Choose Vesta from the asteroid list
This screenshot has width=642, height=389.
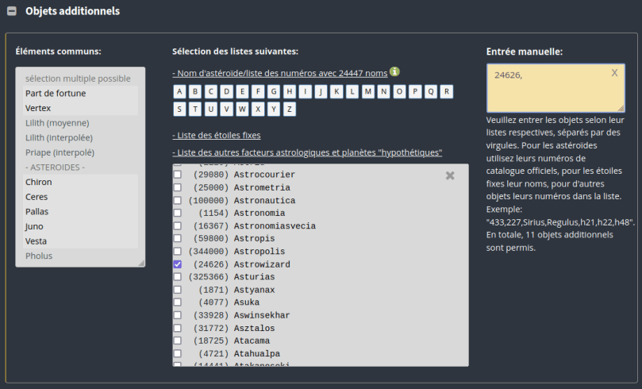(37, 241)
